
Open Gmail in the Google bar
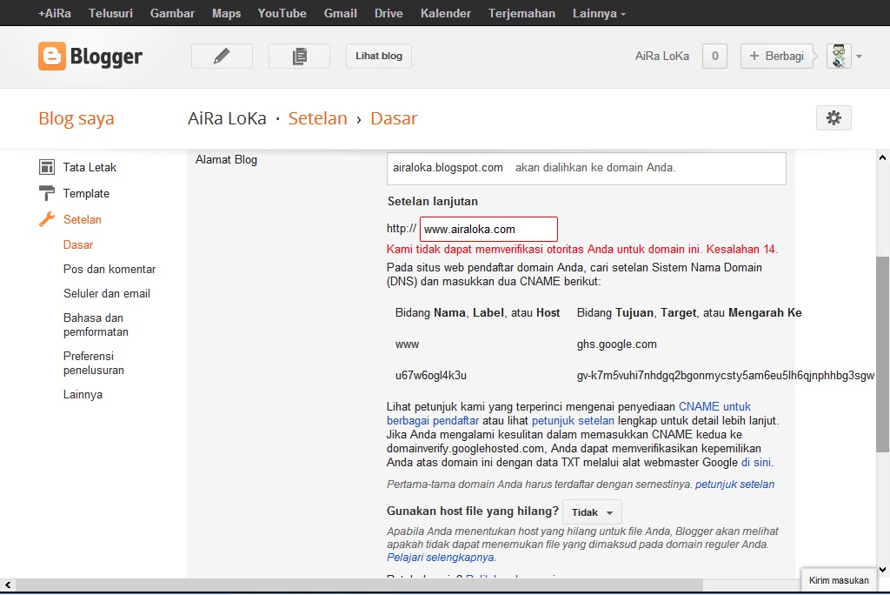click(341, 13)
